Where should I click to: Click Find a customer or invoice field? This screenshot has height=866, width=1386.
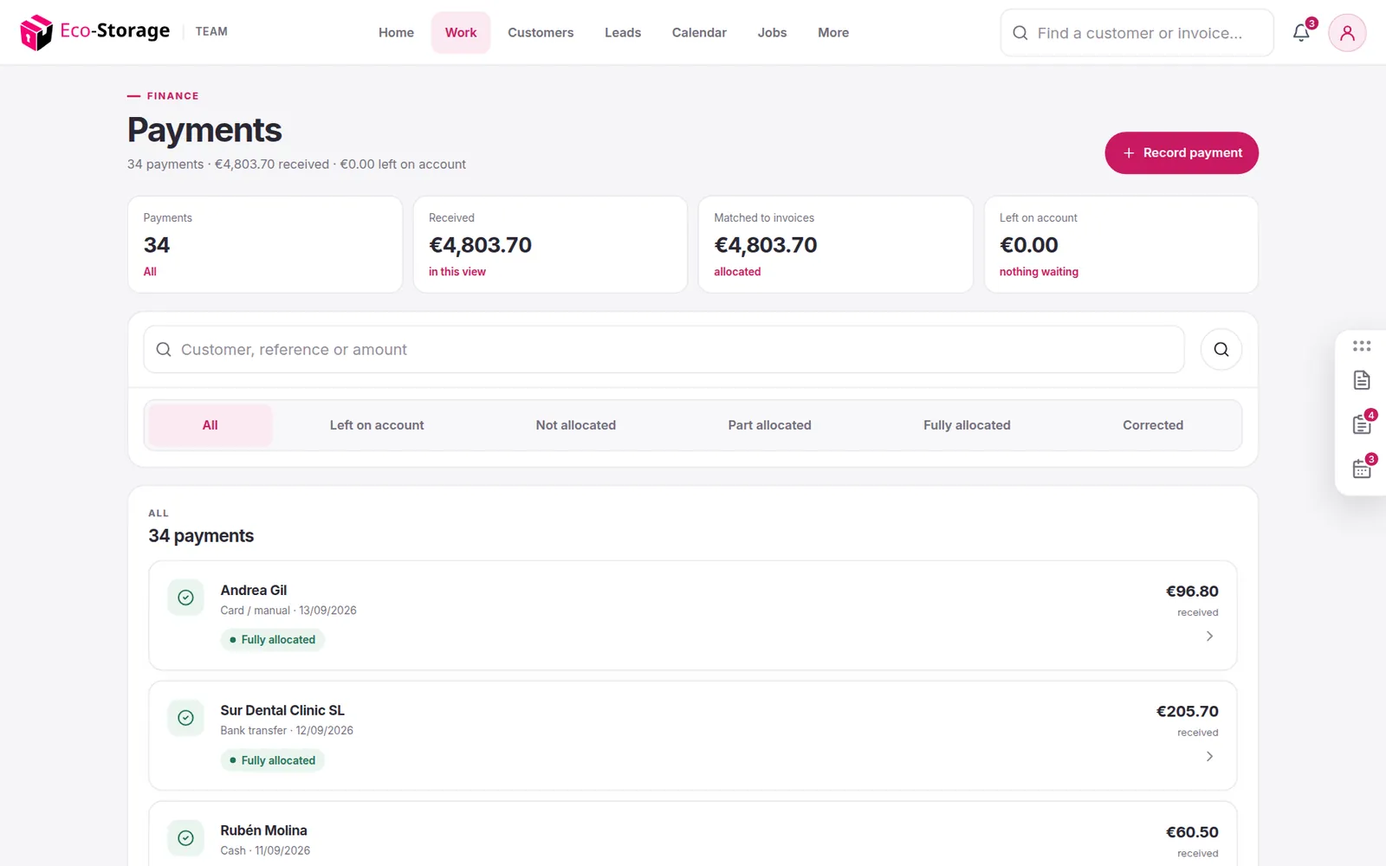coord(1137,33)
